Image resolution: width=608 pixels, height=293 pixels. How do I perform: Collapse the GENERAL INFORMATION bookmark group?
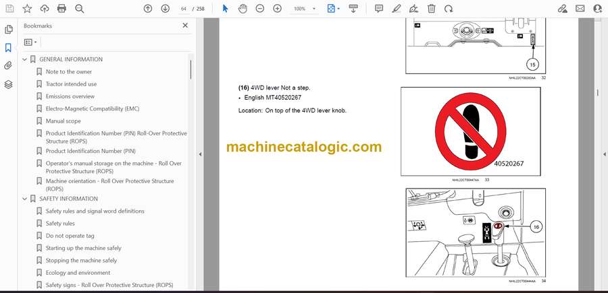coord(25,59)
